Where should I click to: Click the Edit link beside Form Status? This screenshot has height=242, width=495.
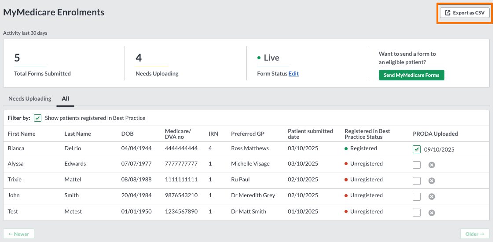click(293, 73)
